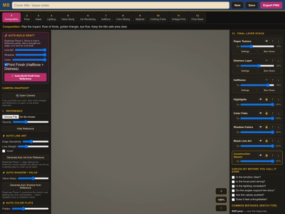Viewport: 285px width, 214px height.
Task: Hide the Construction Sketch layer
Action: 261,155
